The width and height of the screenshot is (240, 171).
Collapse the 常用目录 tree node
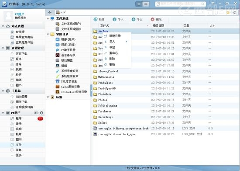tap(48, 34)
